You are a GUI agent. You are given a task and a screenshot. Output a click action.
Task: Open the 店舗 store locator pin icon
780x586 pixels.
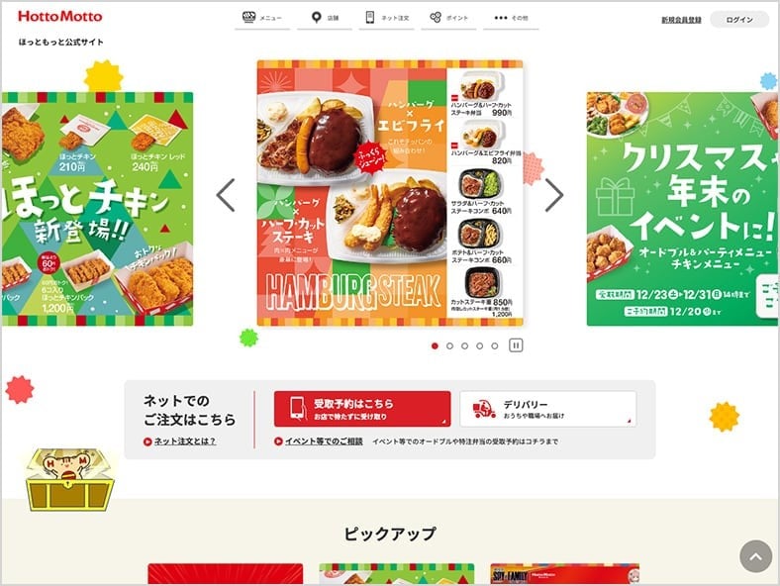316,18
